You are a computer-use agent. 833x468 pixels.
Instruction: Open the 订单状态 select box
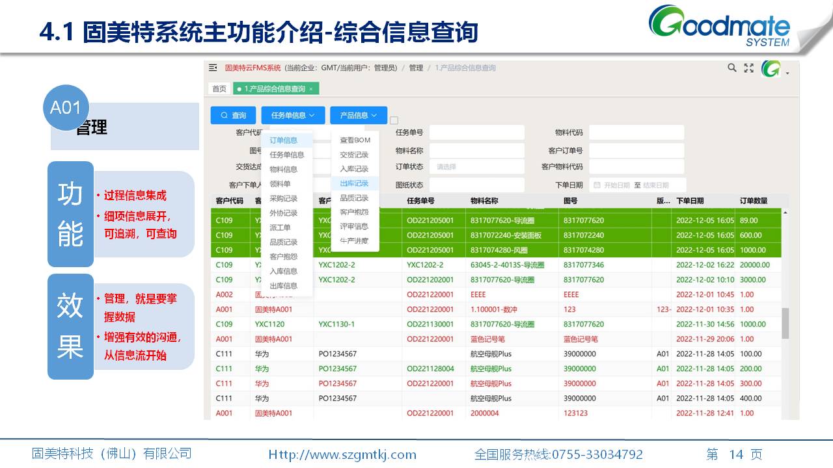tap(476, 166)
